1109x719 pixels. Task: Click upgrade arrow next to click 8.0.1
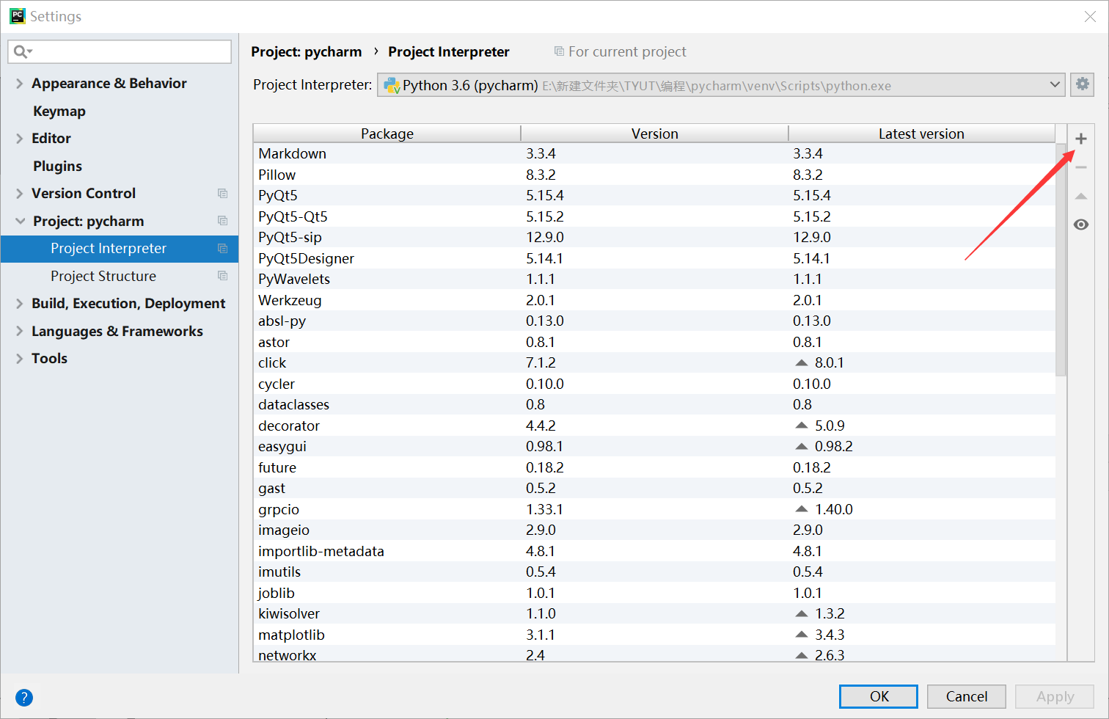pos(801,362)
